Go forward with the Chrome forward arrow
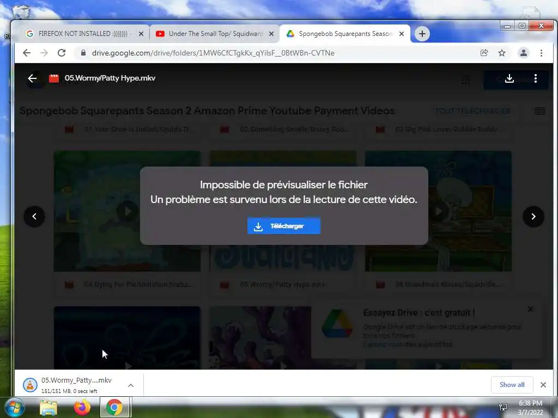This screenshot has height=418, width=558. point(44,53)
